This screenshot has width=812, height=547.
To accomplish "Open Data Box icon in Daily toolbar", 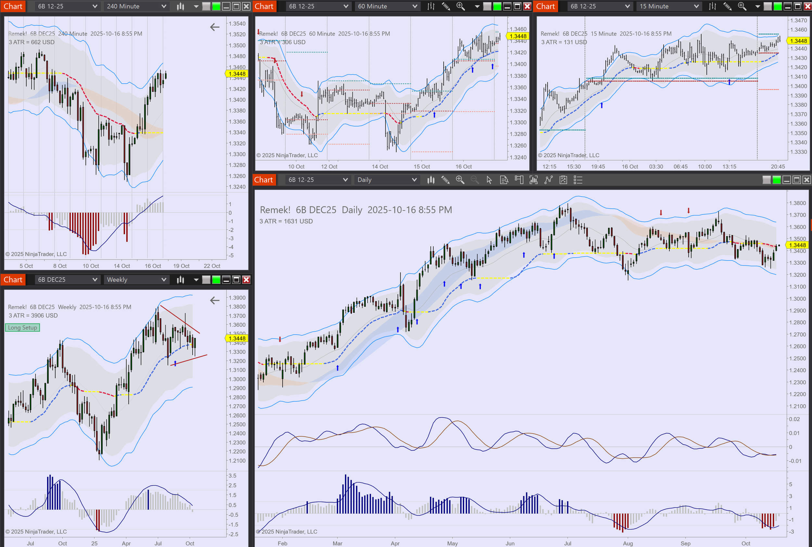I will pyautogui.click(x=504, y=180).
